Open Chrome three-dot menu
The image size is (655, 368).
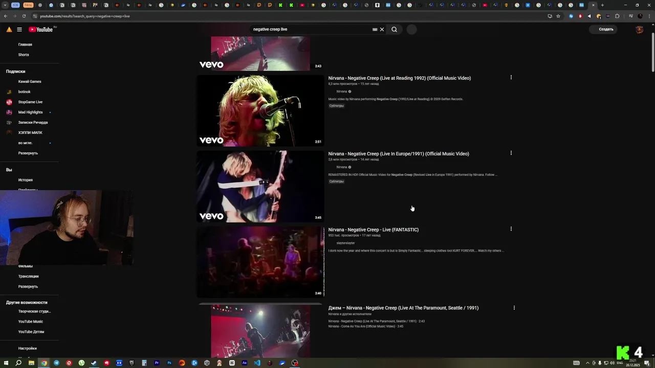tap(648, 16)
